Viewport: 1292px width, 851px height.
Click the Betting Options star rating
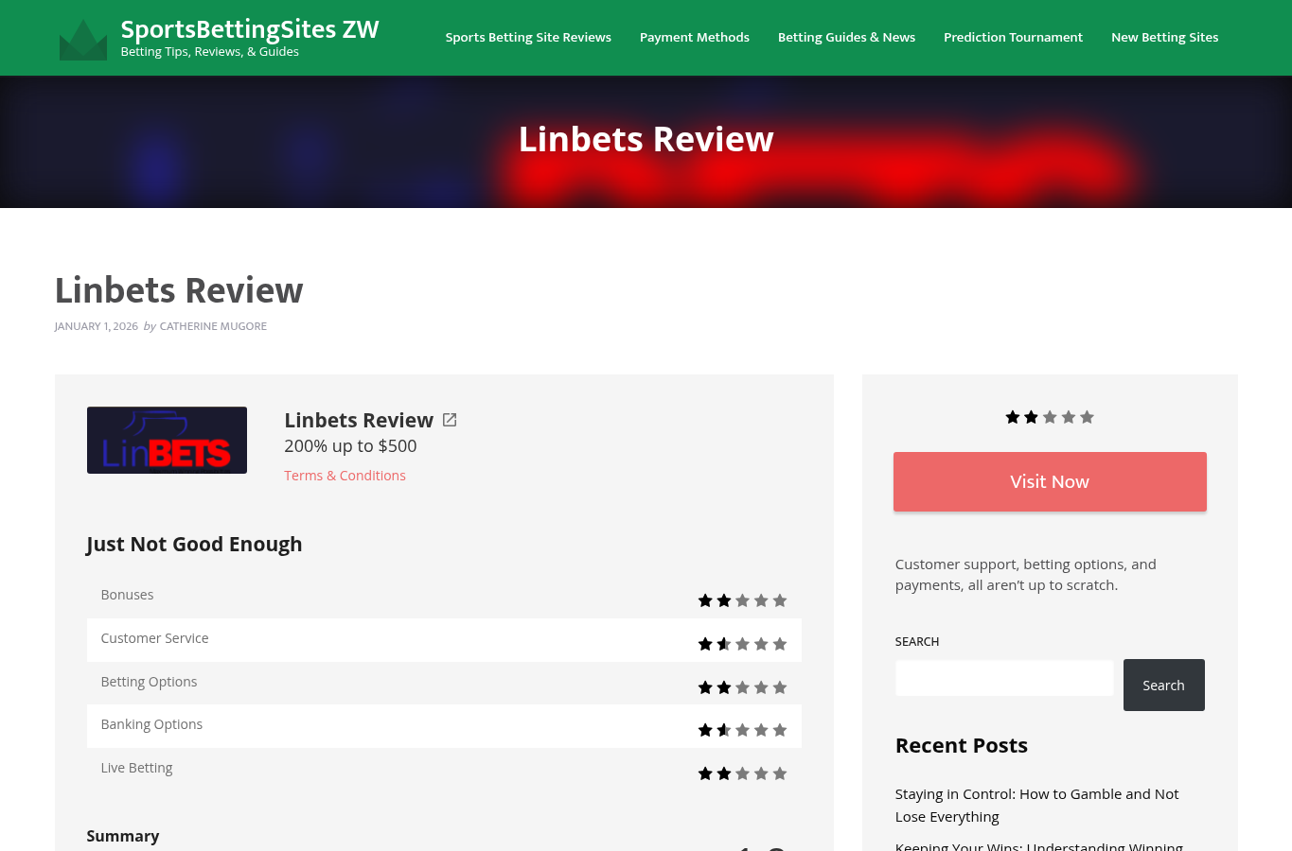click(742, 687)
